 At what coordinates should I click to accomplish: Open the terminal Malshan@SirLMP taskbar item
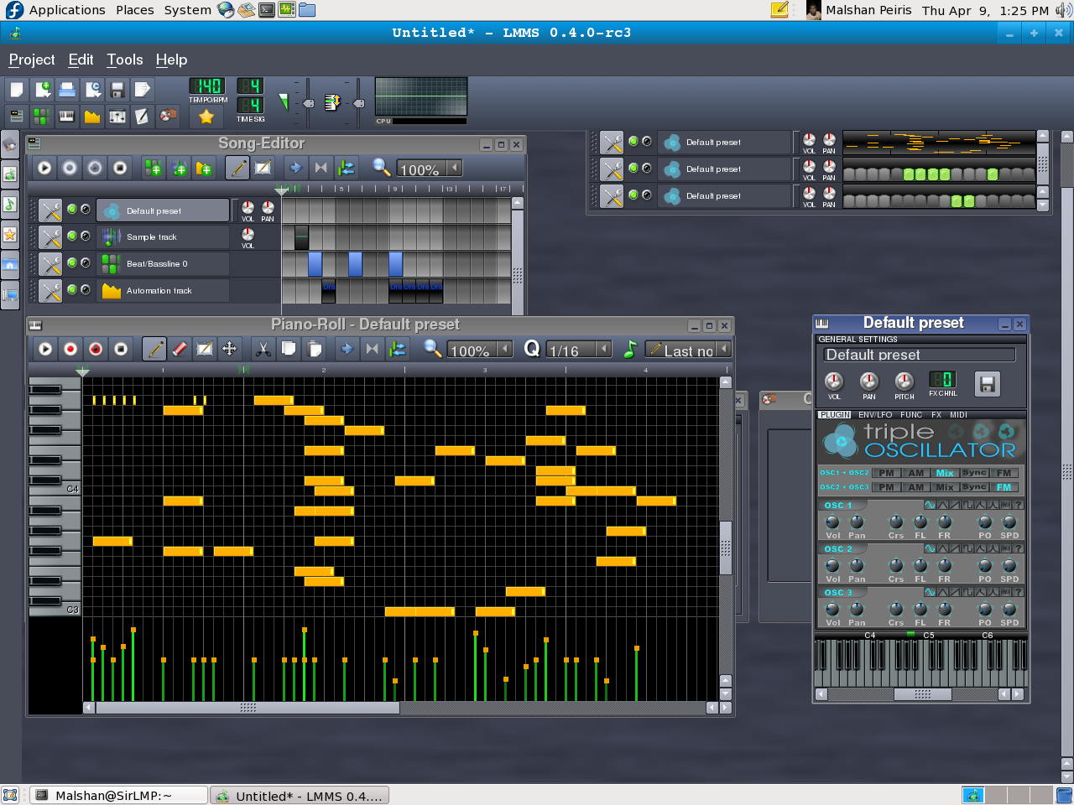(x=117, y=796)
